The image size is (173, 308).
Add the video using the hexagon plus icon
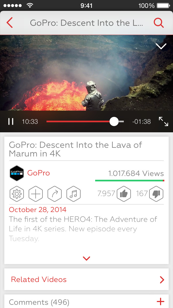[x=36, y=194]
